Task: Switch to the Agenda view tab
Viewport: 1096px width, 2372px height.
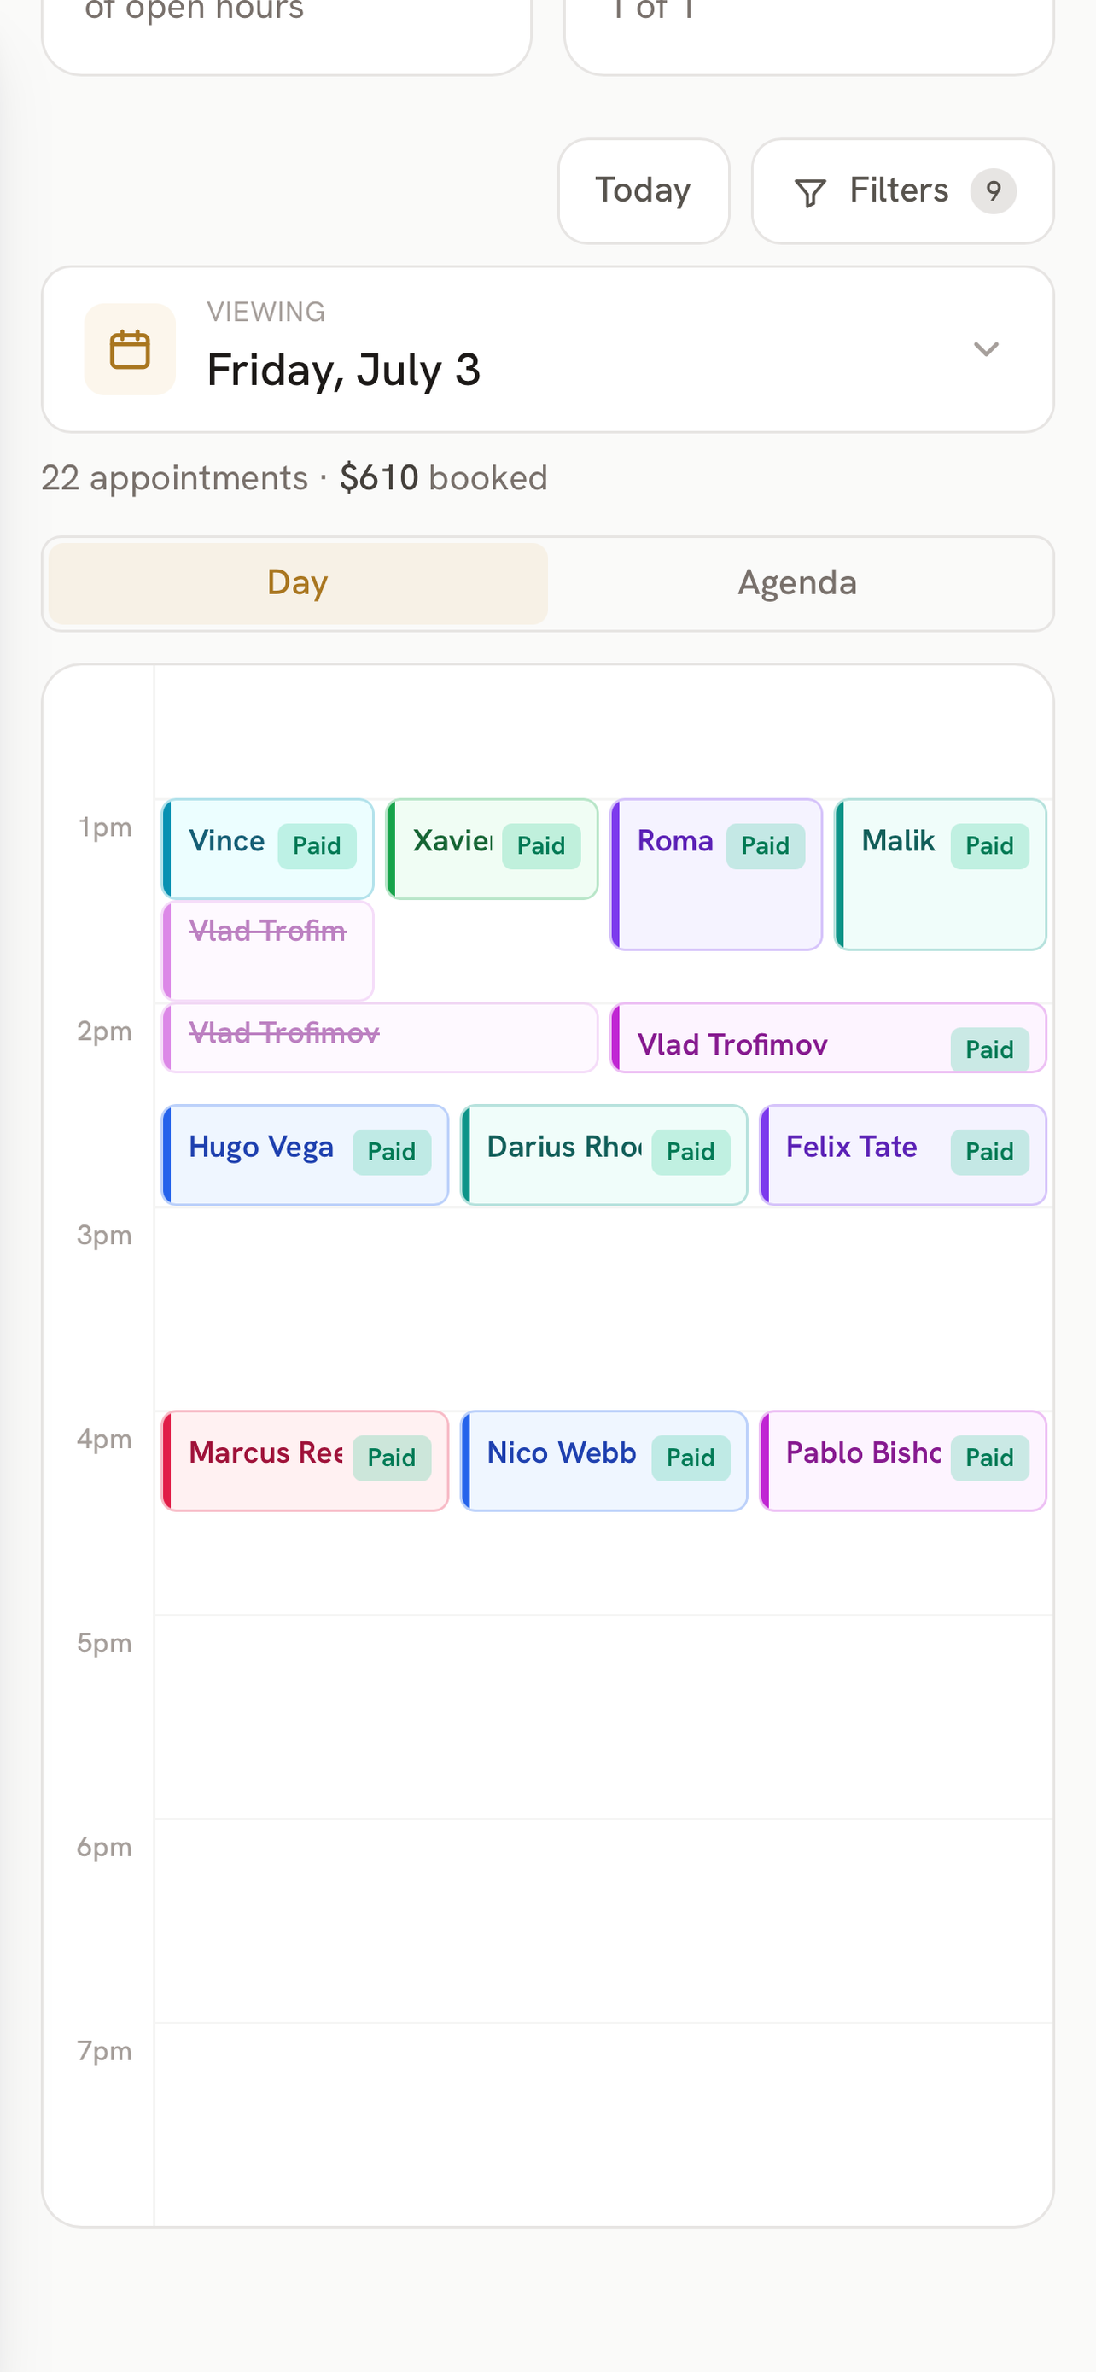Action: click(797, 583)
